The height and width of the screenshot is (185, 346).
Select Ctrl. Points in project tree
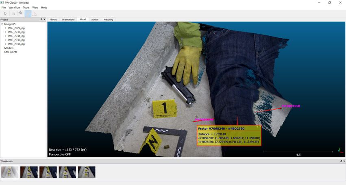(11, 52)
